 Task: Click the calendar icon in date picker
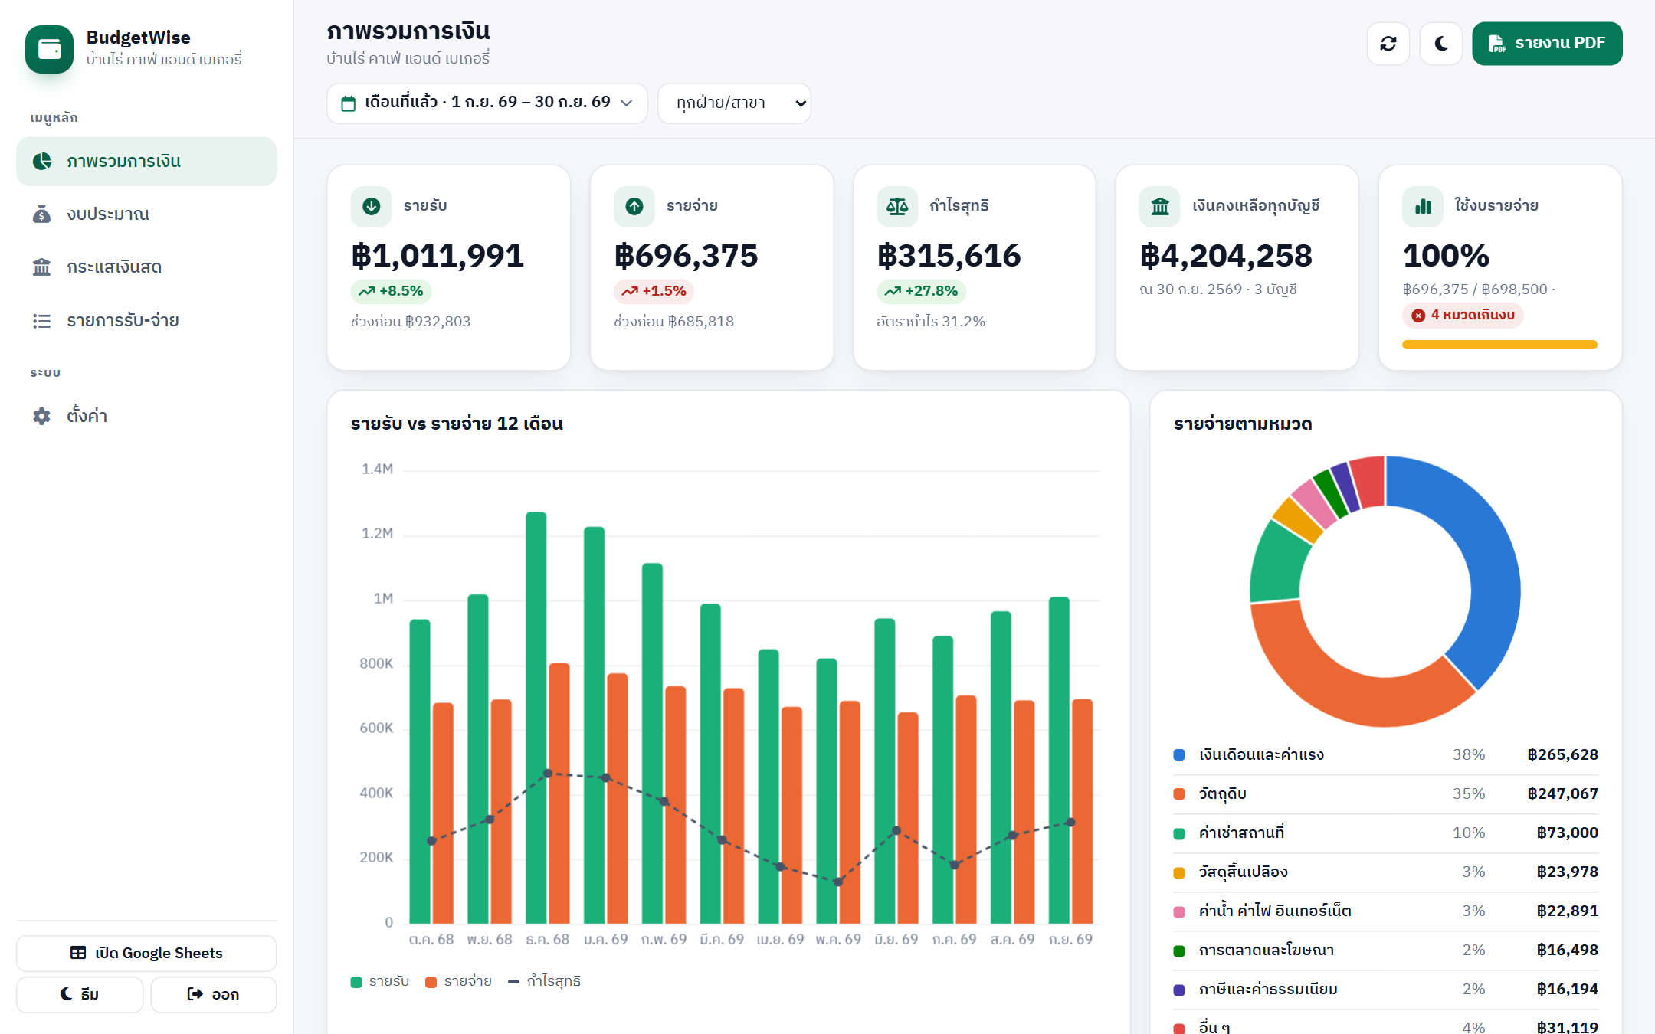pyautogui.click(x=348, y=103)
